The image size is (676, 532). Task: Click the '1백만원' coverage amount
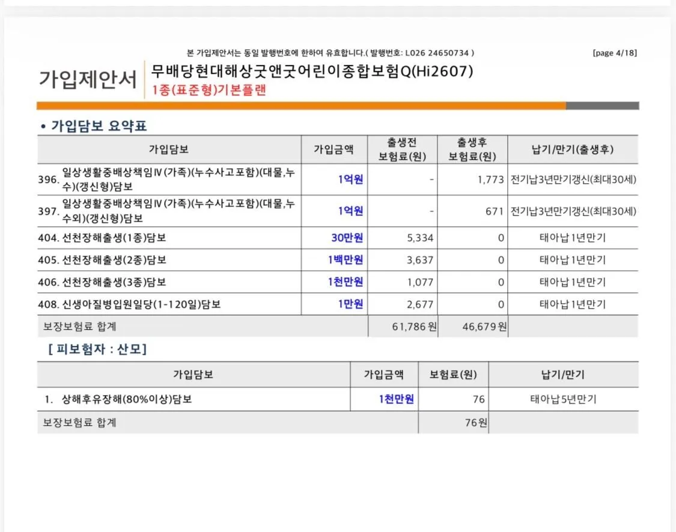pos(346,260)
